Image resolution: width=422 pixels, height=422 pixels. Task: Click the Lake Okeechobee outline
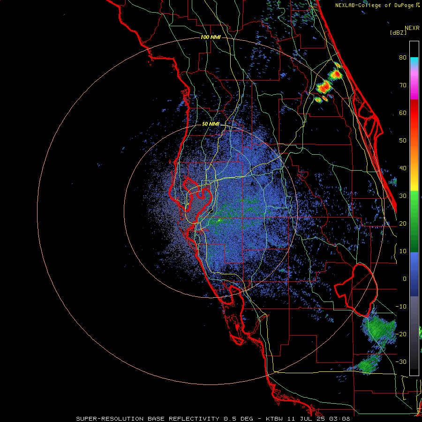(x=357, y=290)
